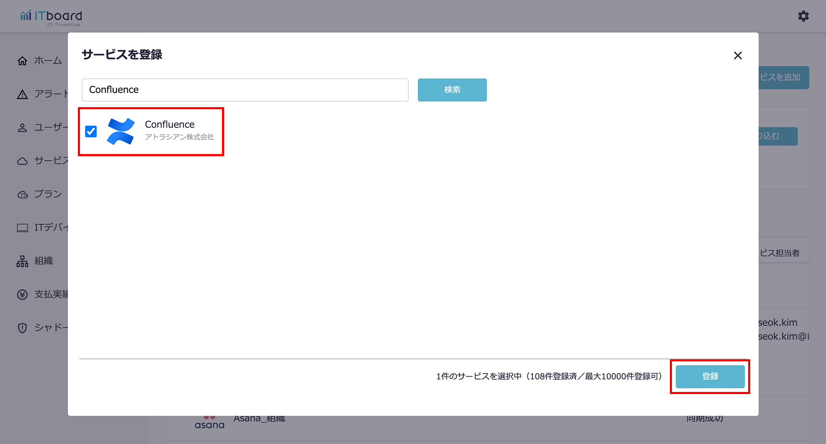Click the cloud service icon
The width and height of the screenshot is (826, 444).
22,161
